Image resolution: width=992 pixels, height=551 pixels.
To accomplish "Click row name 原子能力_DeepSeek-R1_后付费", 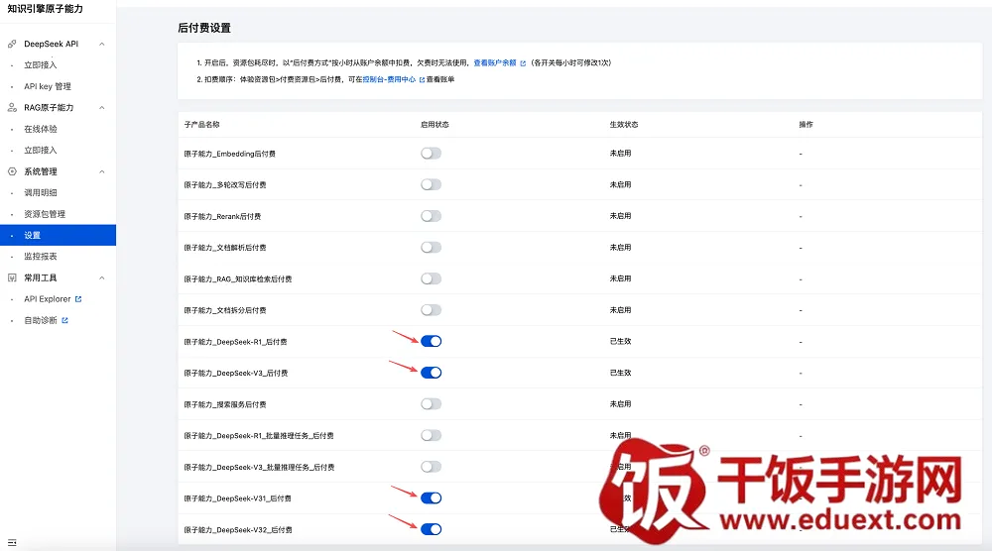I will [235, 342].
